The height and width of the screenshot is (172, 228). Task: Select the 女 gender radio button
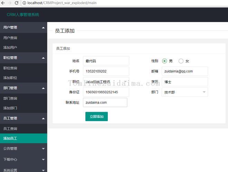click(x=181, y=61)
